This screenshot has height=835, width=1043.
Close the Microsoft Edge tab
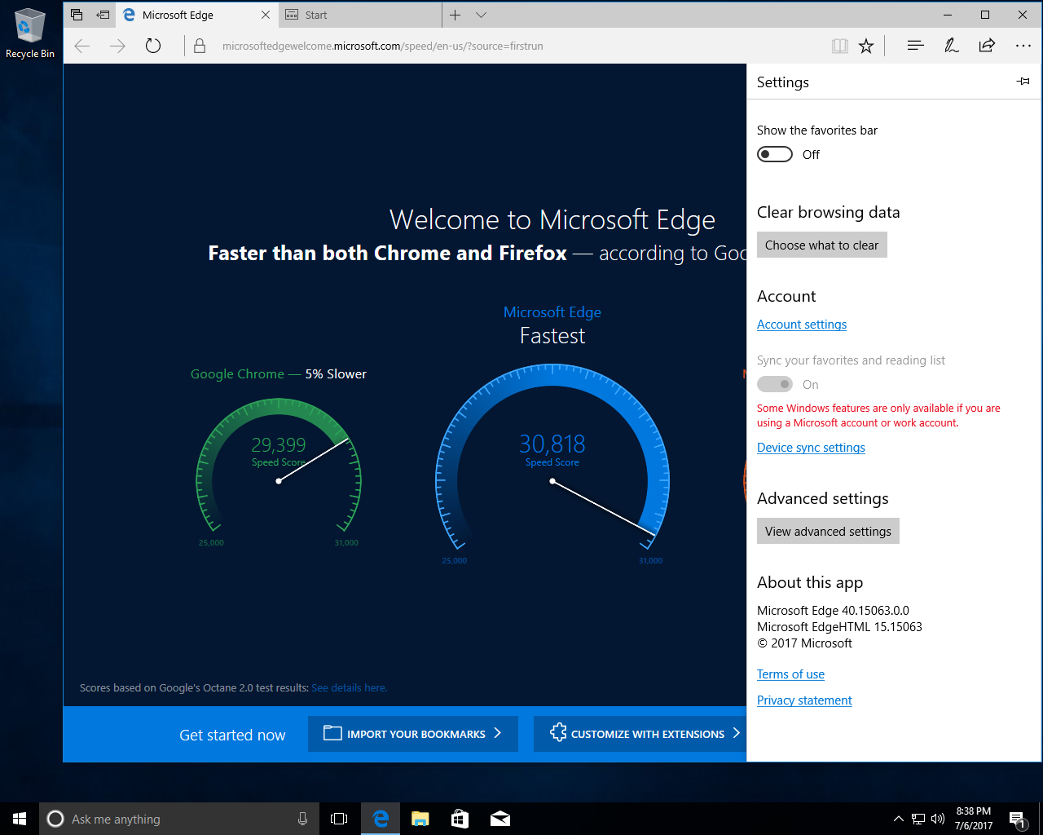point(266,15)
